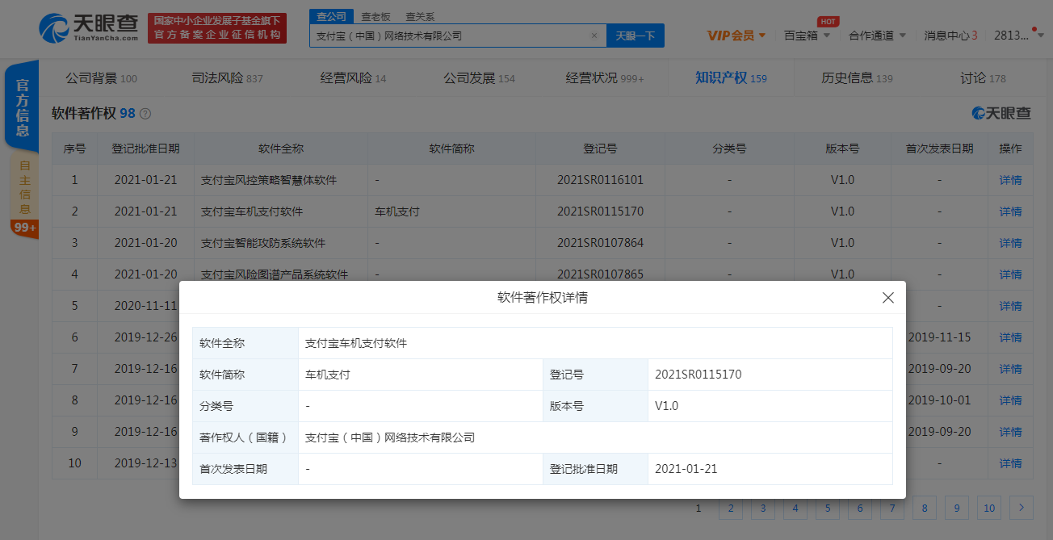Open 消息中心 notifications
1053x540 pixels.
click(x=950, y=36)
